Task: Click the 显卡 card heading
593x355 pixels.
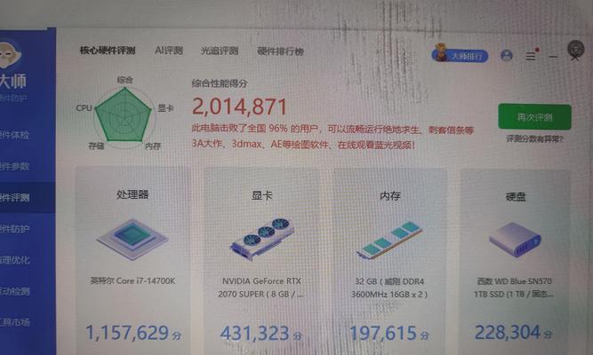Action: [x=261, y=195]
